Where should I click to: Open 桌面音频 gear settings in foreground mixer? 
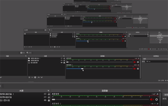click(x=157, y=100)
